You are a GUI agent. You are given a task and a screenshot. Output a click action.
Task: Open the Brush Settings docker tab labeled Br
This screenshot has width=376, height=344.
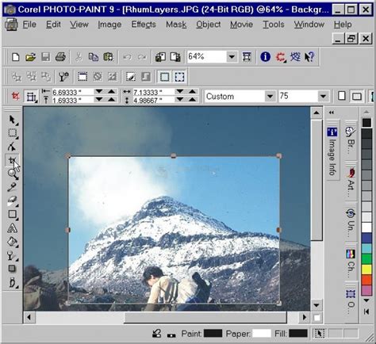coord(351,140)
